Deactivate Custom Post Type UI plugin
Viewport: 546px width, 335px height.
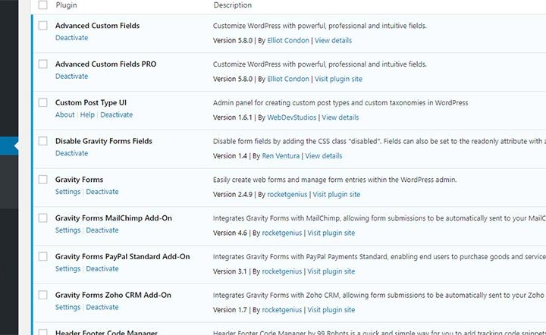pyautogui.click(x=116, y=114)
